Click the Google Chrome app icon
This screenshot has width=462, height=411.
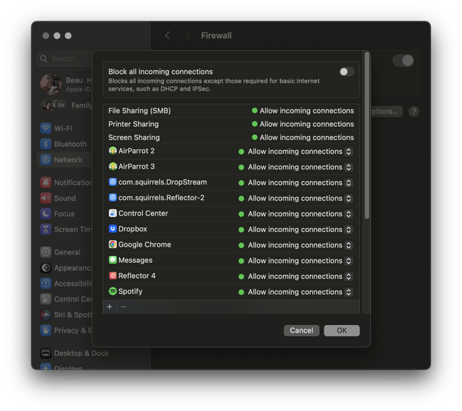click(x=113, y=244)
